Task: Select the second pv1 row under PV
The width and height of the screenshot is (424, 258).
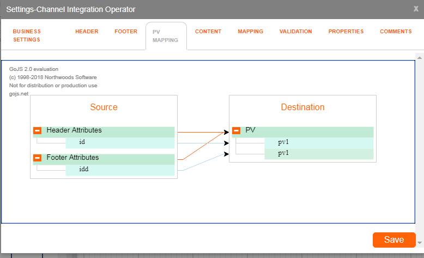Action: pos(318,154)
